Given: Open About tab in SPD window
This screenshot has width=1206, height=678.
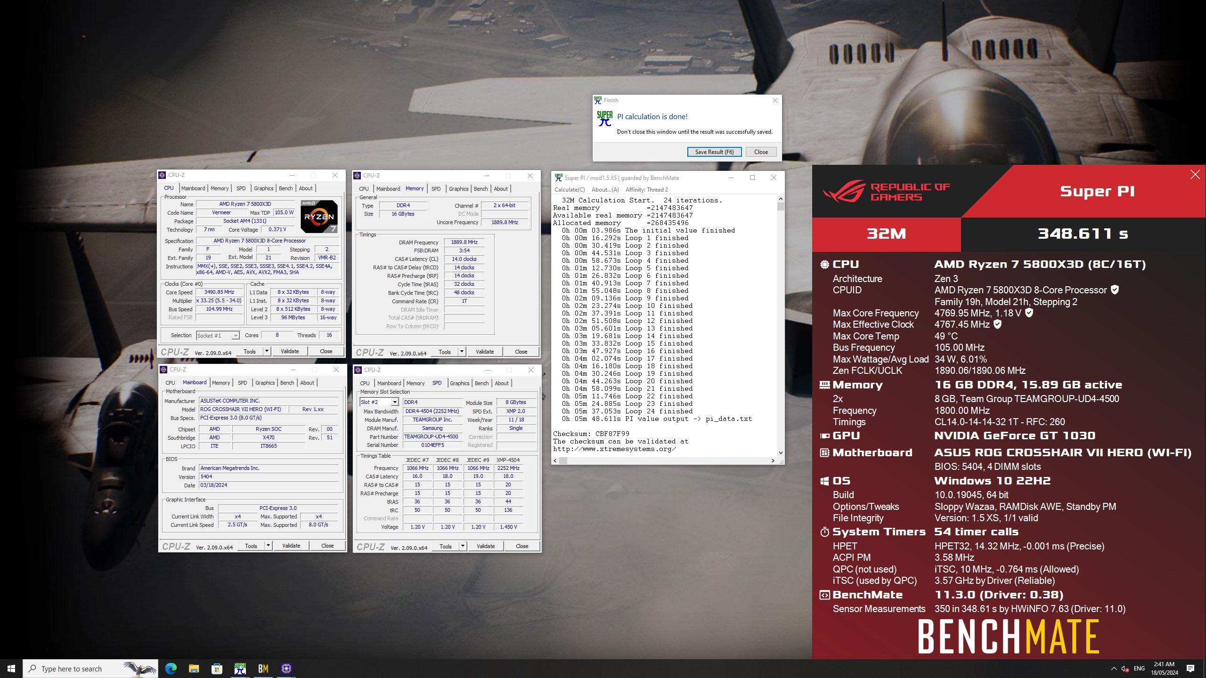Looking at the screenshot, I should click(502, 383).
